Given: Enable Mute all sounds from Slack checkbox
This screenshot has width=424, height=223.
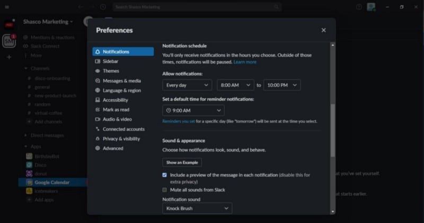Looking at the screenshot, I should (x=165, y=189).
